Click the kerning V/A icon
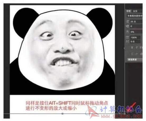The width and height of the screenshot is (146, 121). click(127, 26)
